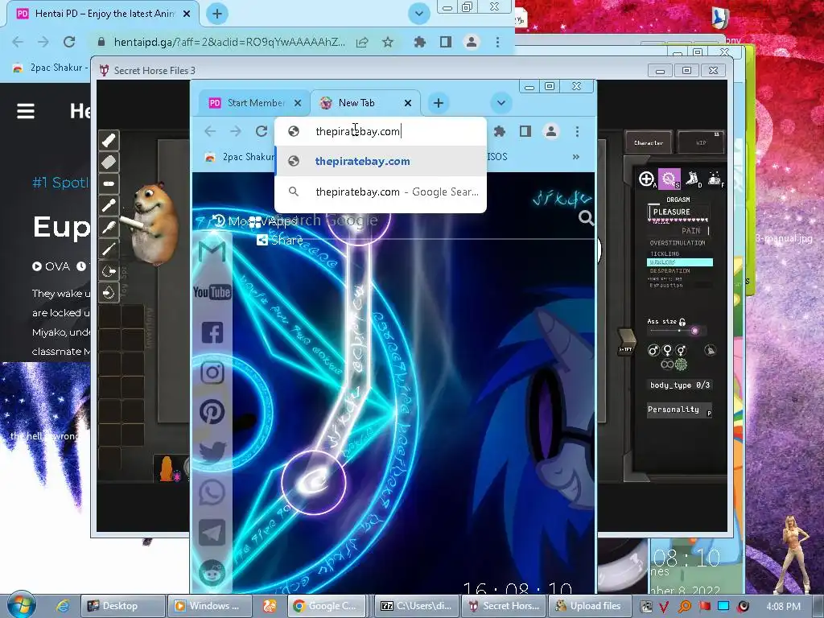Click into the address bar showing thepiratebay.com

tap(381, 131)
